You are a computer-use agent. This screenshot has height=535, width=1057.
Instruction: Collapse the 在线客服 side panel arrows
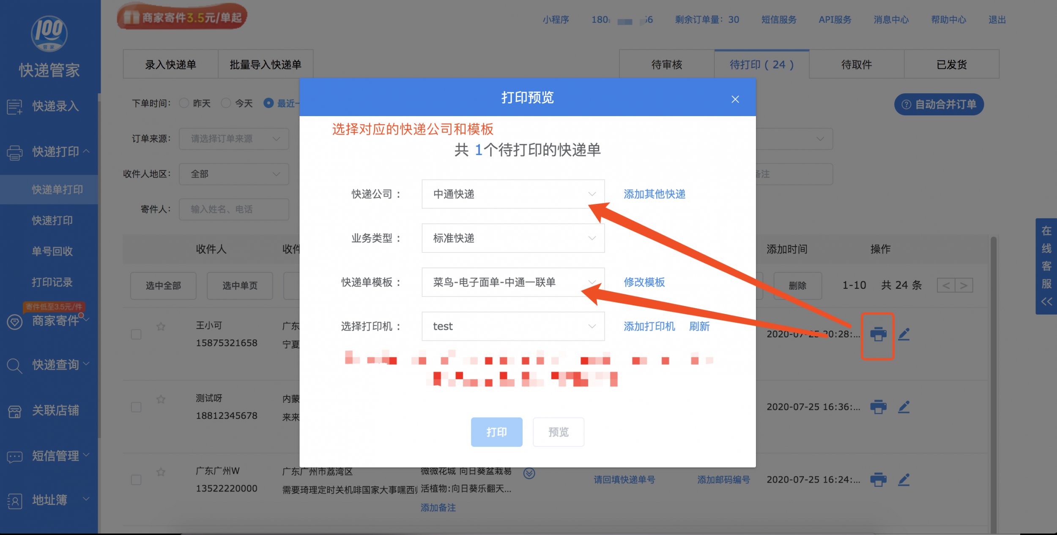[x=1046, y=301]
